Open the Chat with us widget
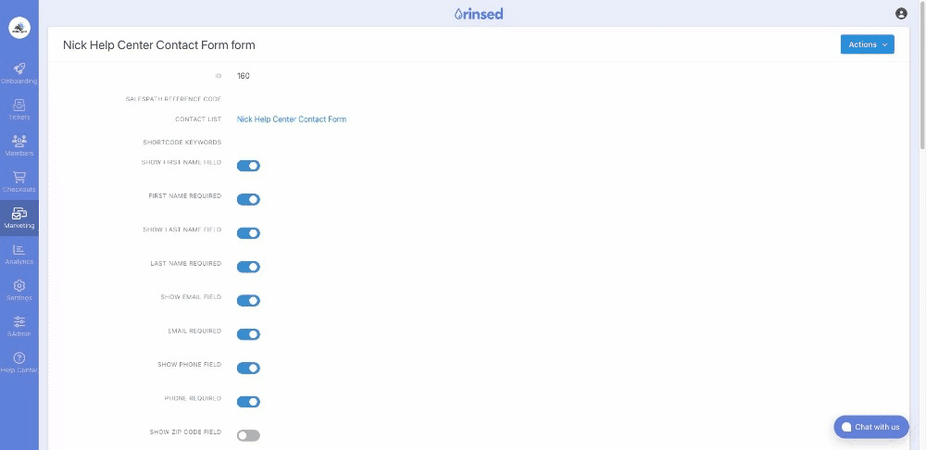The width and height of the screenshot is (926, 450). tap(871, 426)
